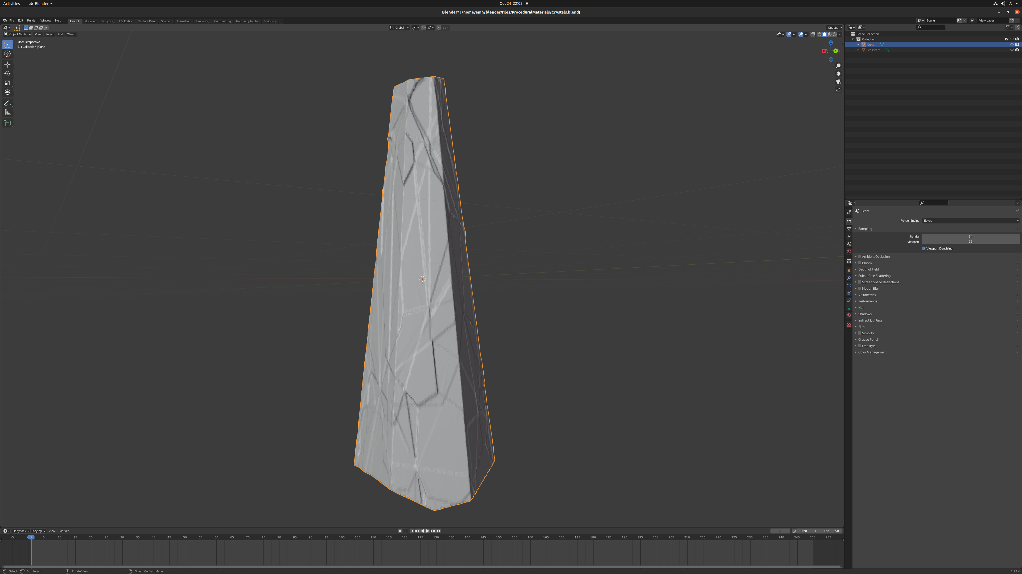Open the World properties tab
Screen dimensions: 1022x574
849,252
